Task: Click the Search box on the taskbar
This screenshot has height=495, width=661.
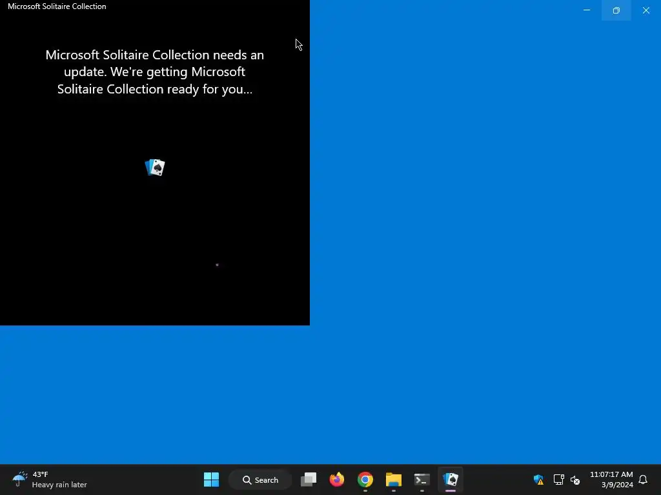Action: [x=261, y=480]
